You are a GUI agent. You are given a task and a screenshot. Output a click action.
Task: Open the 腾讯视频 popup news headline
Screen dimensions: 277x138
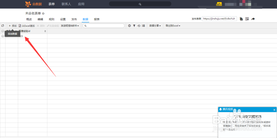[248, 117]
